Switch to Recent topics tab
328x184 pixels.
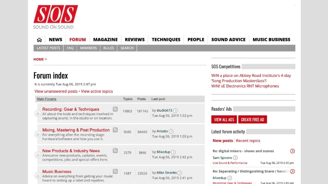coord(248,141)
